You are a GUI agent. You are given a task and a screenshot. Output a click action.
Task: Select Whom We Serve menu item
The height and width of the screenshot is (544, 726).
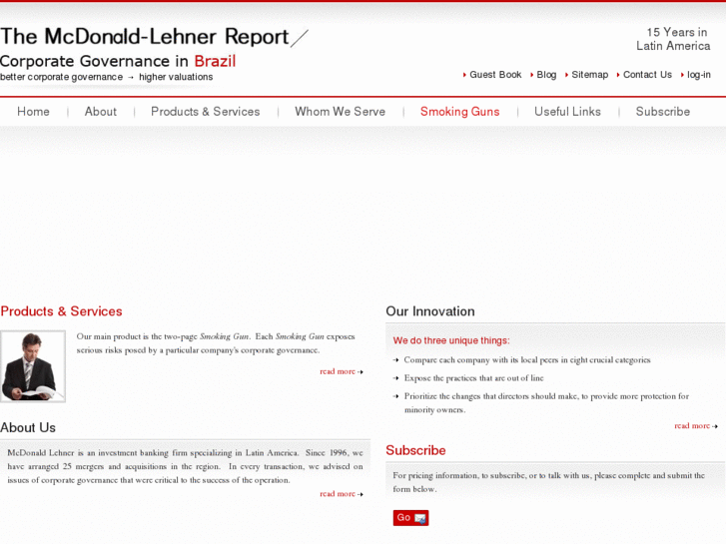point(340,112)
